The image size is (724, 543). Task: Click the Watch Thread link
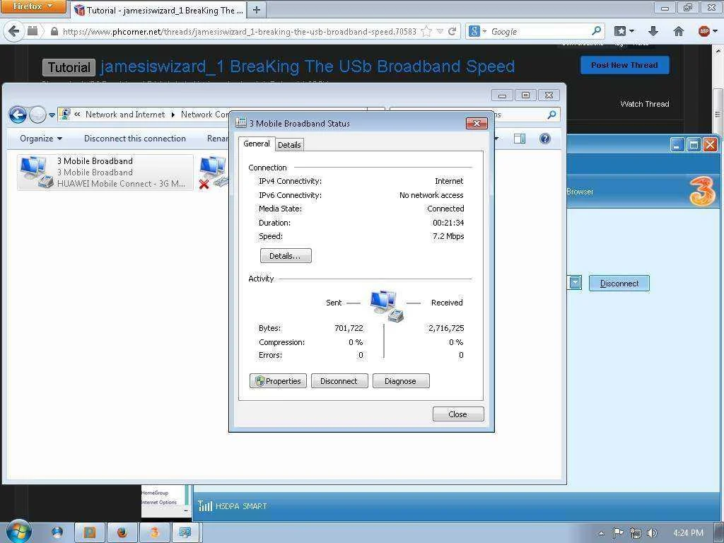(x=645, y=104)
